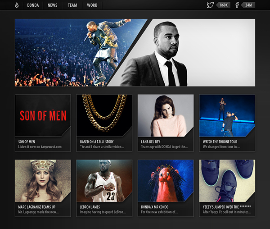Image resolution: width=270 pixels, height=229 pixels.
Task: Click 'For the new exhibition of...' text
Action: [159, 212]
